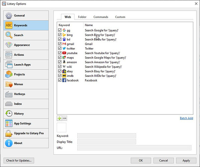Image resolution: width=200 pixels, height=167 pixels.
Task: Uncheck the bing keyword checkbox
Action: [60, 35]
